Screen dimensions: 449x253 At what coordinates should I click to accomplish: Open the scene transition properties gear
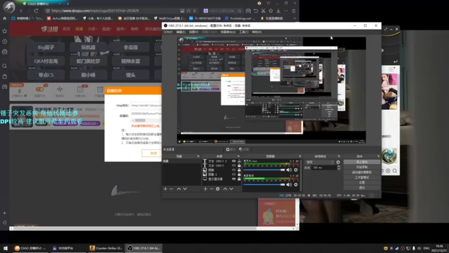tap(338, 162)
